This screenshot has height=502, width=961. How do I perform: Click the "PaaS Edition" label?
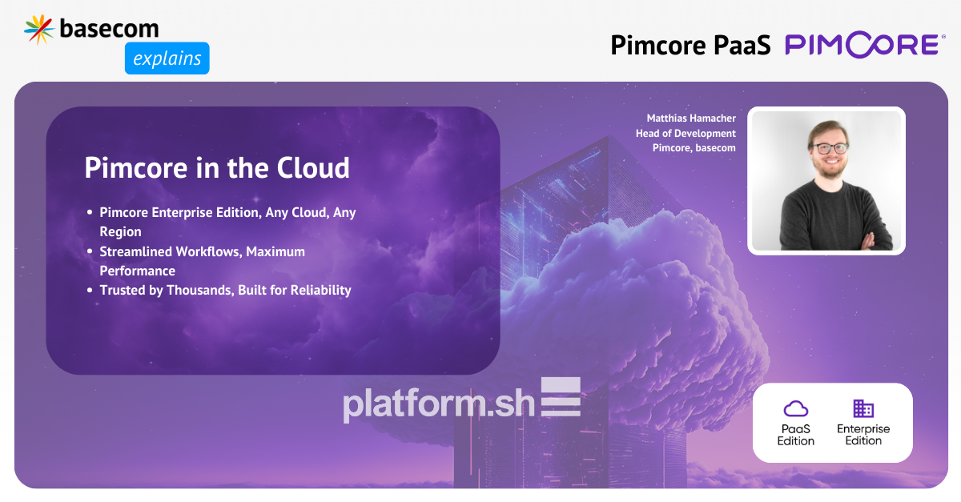click(x=795, y=435)
